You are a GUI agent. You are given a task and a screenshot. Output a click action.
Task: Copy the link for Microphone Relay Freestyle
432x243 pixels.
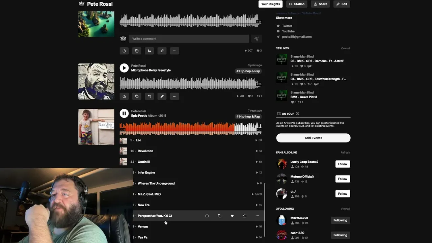click(137, 96)
